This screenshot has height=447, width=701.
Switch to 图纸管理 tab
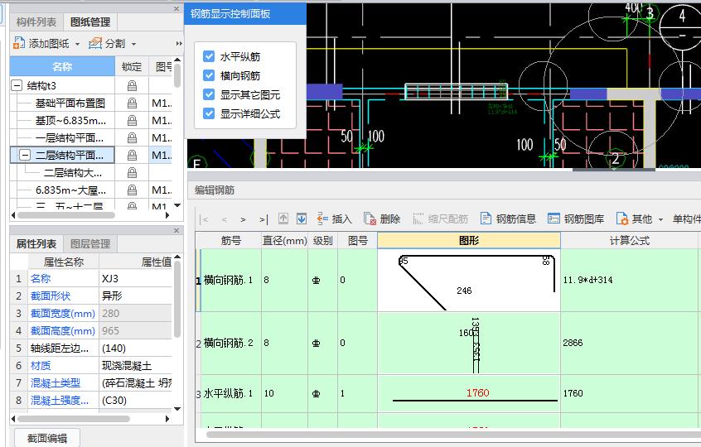(x=90, y=22)
